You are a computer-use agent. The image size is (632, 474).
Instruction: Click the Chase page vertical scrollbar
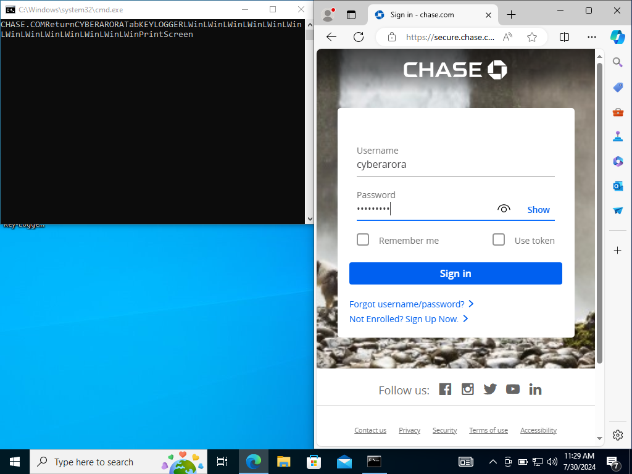(599, 213)
